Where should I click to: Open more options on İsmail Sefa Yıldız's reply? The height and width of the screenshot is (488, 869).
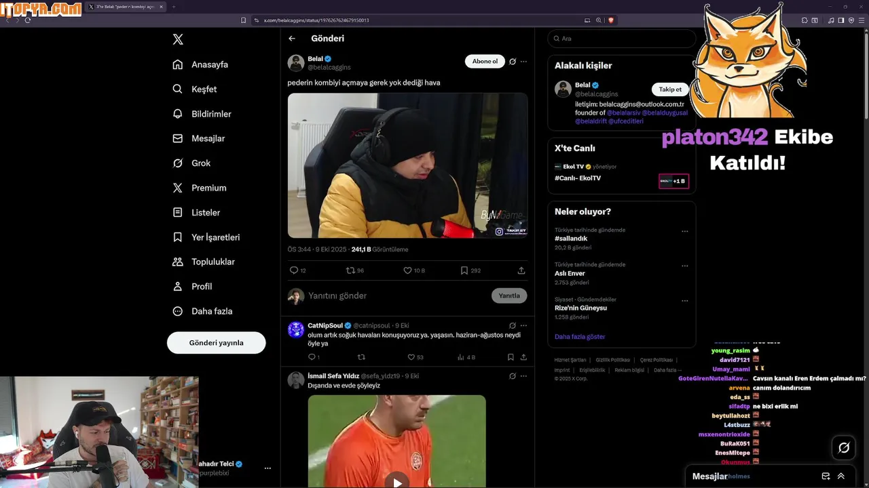point(523,375)
